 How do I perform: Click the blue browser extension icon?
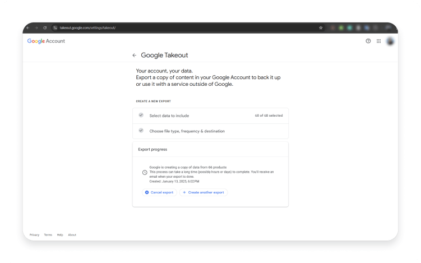[x=367, y=27]
